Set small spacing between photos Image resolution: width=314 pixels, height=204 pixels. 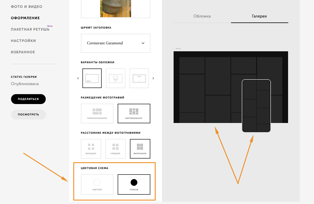coord(140,149)
